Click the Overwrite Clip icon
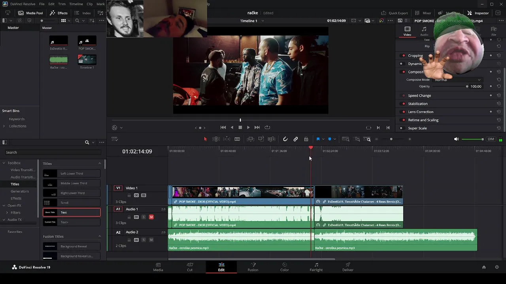Viewport: 506px width, 284px height. pyautogui.click(x=261, y=139)
